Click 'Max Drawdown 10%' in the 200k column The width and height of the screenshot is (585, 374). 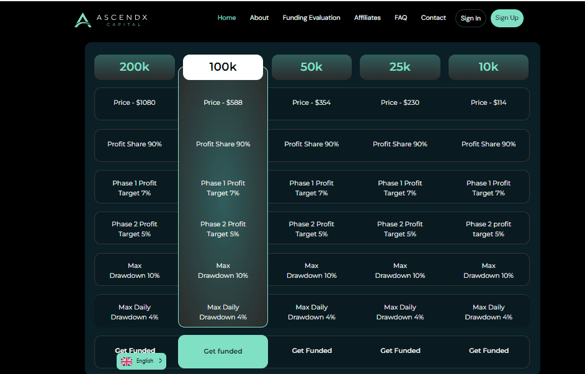coord(135,270)
